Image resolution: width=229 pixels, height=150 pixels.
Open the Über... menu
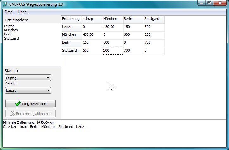23,12
